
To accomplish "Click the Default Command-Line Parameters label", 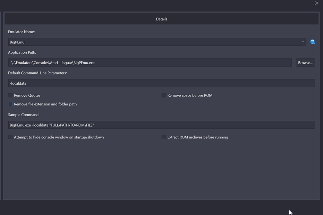I will coord(37,73).
